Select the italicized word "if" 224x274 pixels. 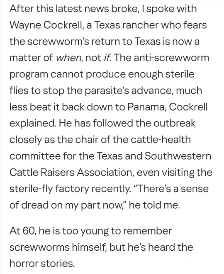click(x=107, y=58)
